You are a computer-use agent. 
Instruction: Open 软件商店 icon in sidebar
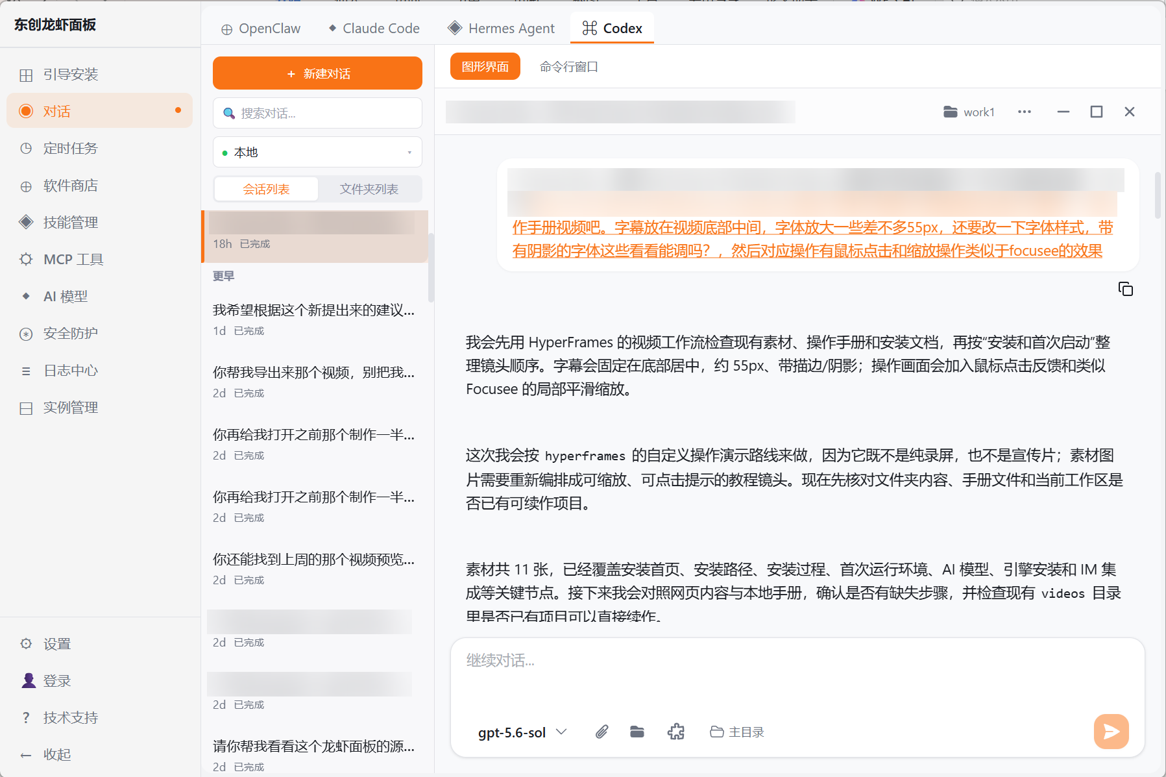26,186
